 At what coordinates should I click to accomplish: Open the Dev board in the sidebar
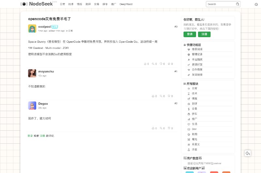coord(194,129)
